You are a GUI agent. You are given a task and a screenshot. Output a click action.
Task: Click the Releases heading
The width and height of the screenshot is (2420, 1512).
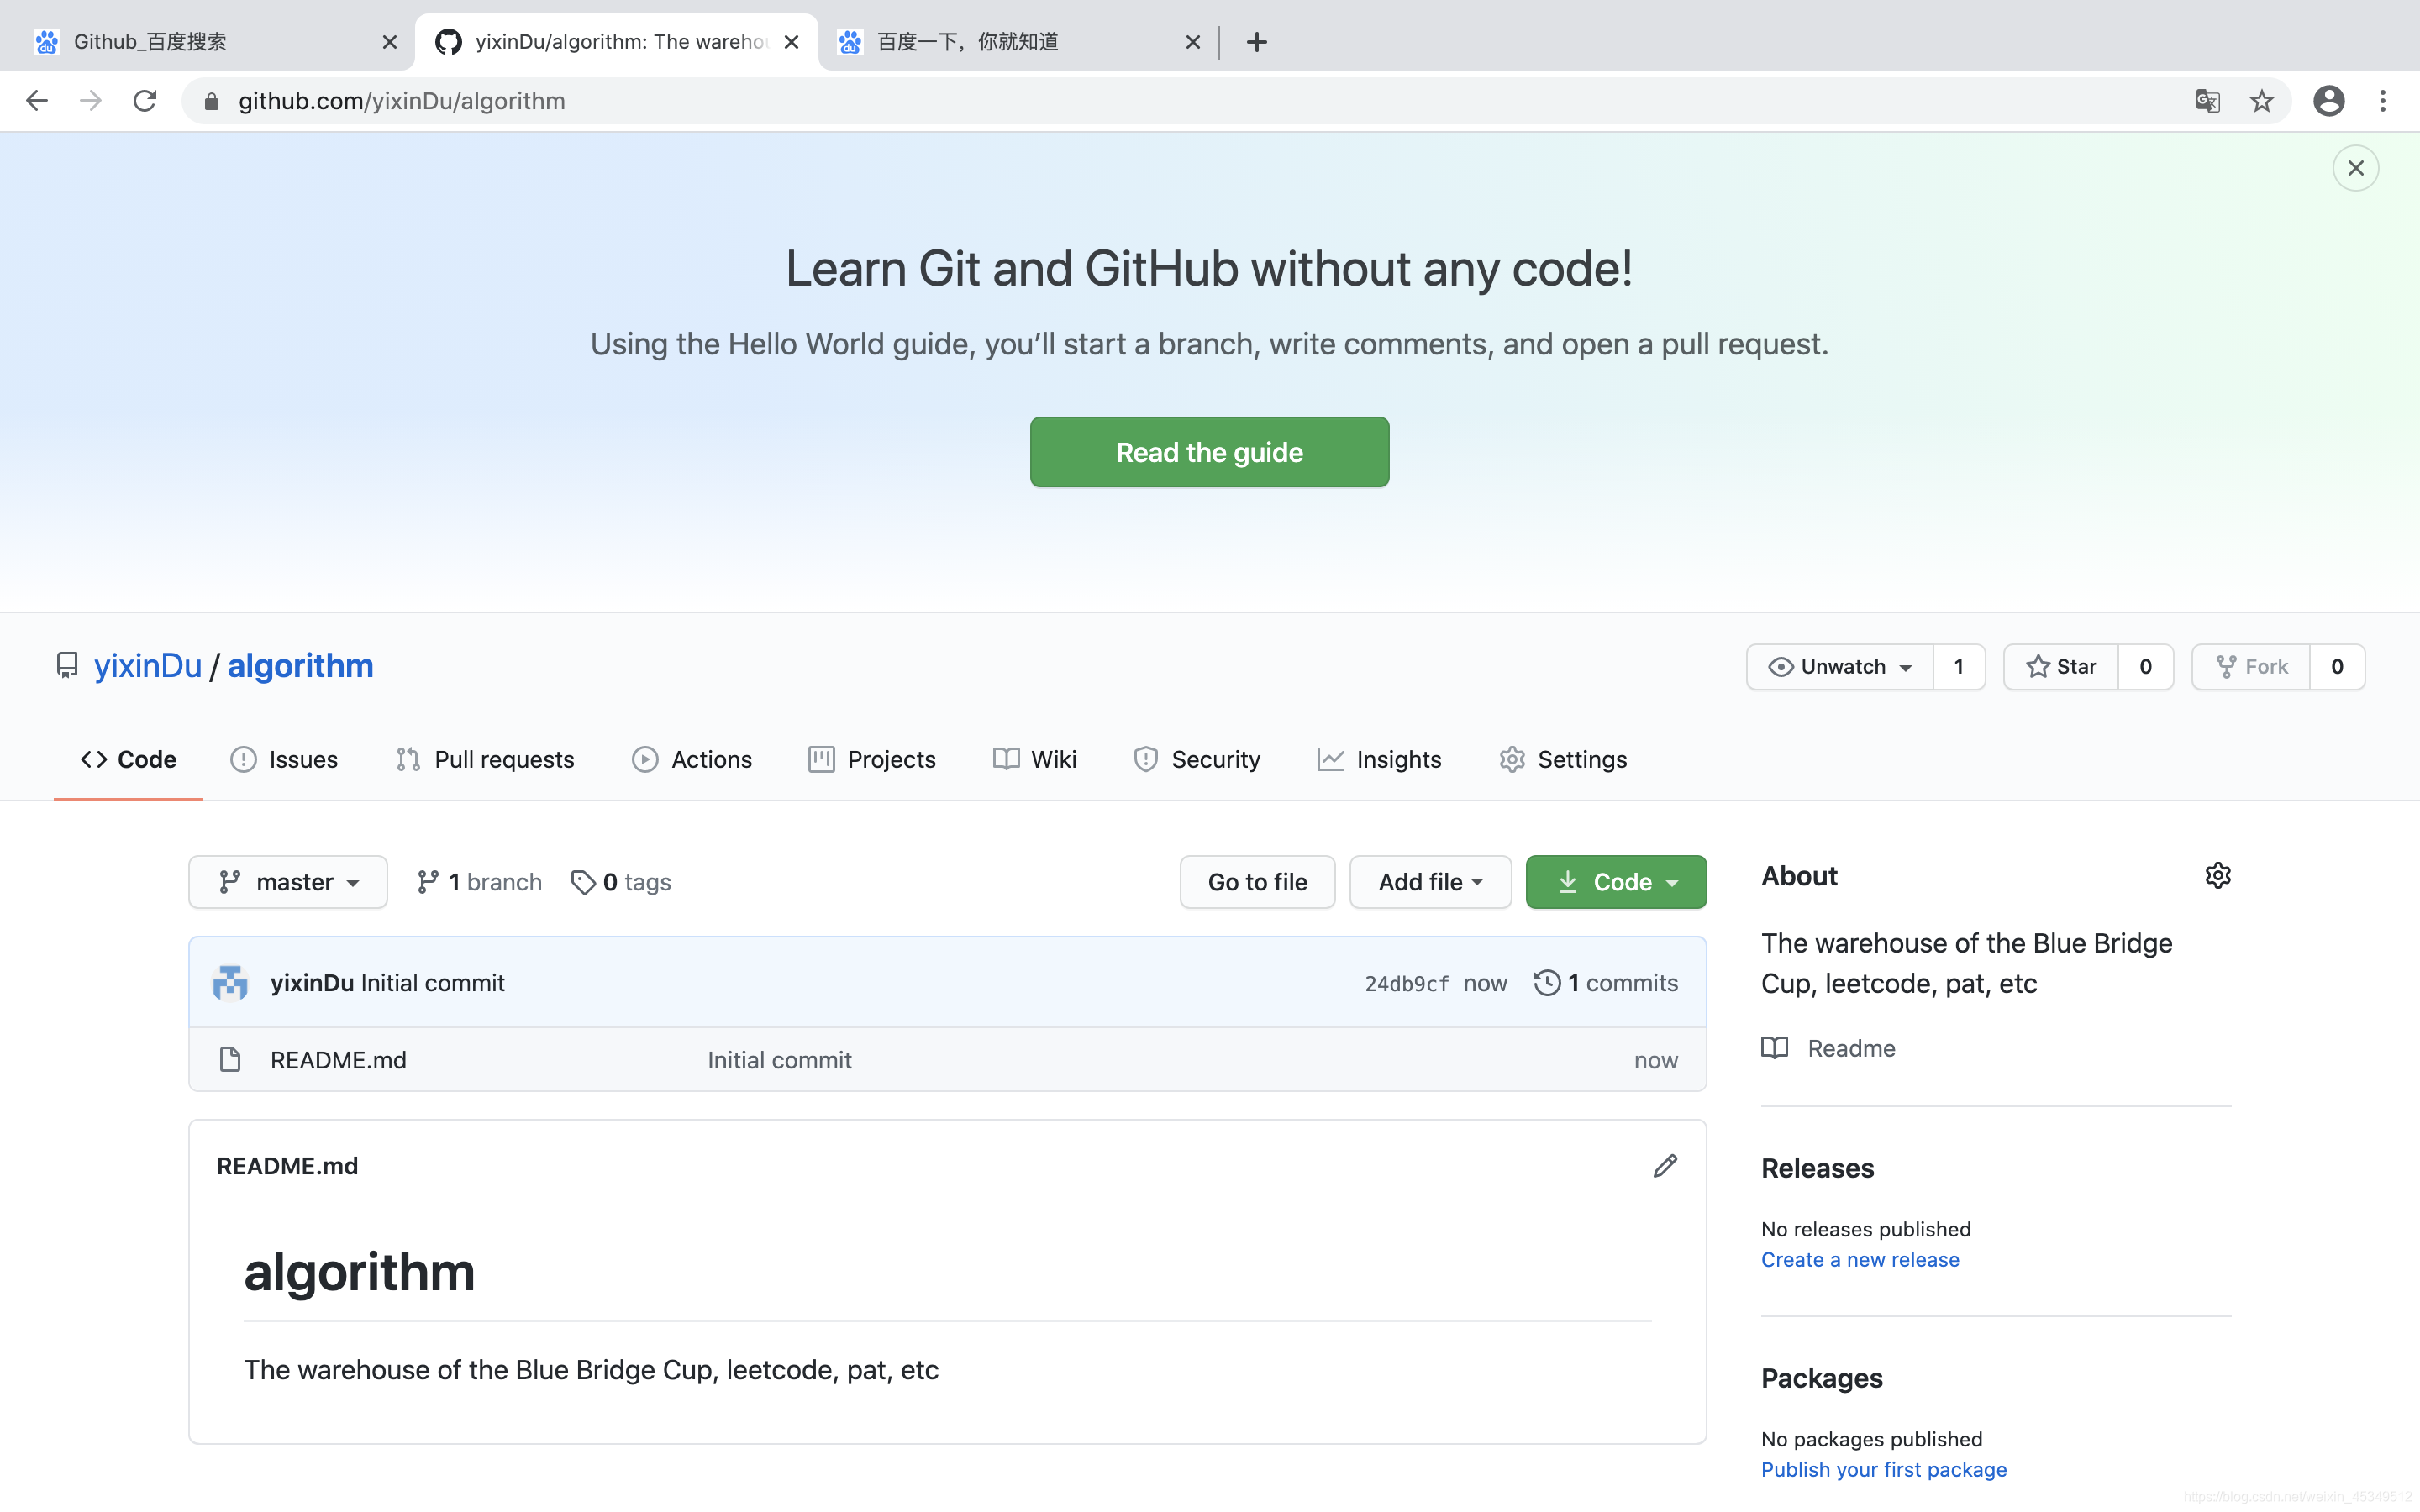[1817, 1168]
